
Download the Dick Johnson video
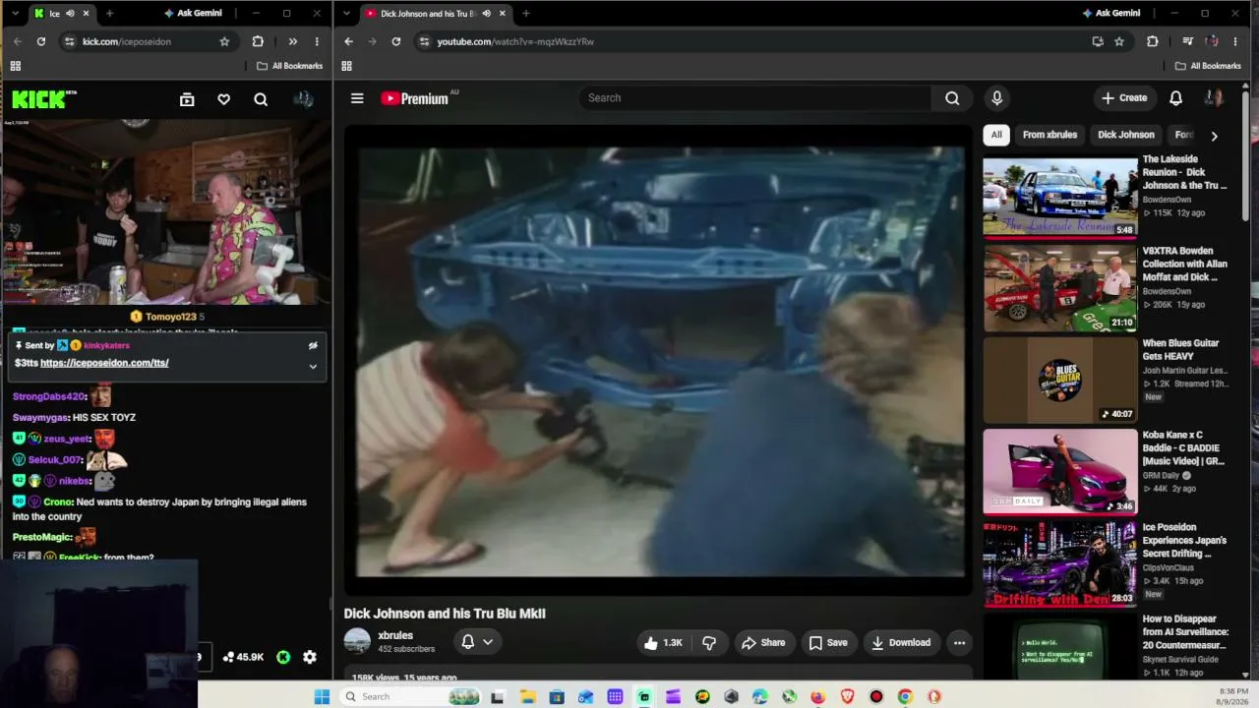tap(900, 643)
